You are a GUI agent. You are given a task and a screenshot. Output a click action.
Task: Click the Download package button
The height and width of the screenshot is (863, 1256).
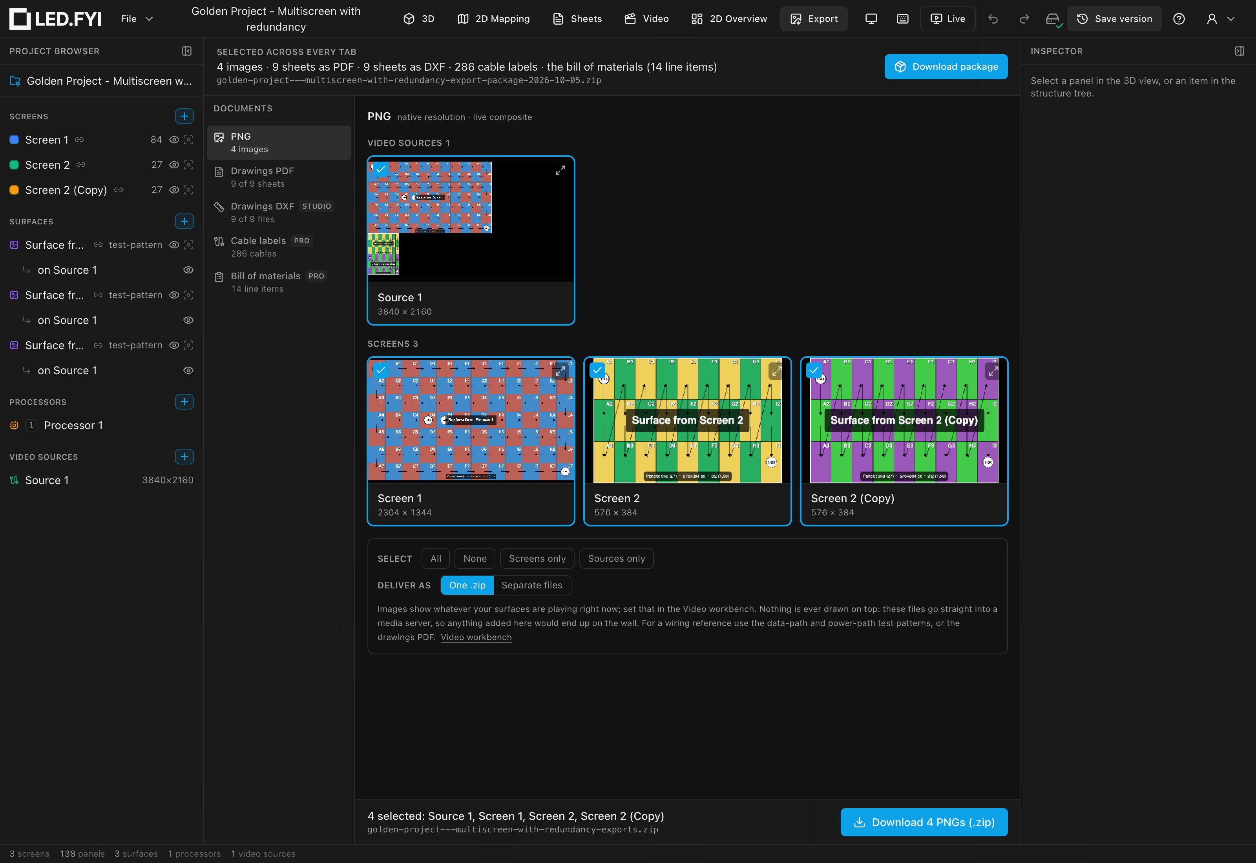[x=946, y=67]
